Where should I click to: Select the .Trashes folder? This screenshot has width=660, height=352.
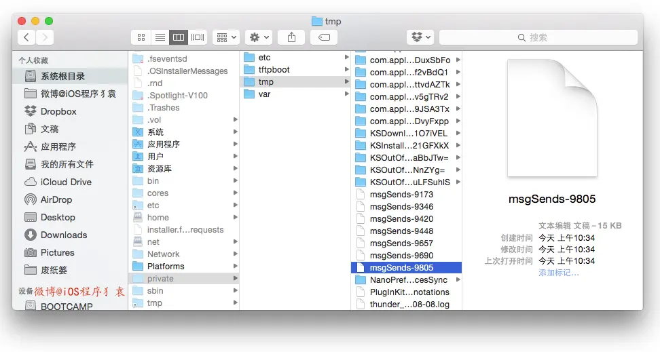click(184, 108)
